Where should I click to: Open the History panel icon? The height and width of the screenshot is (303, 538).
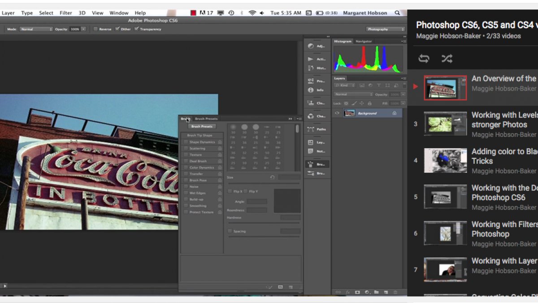pos(311,68)
